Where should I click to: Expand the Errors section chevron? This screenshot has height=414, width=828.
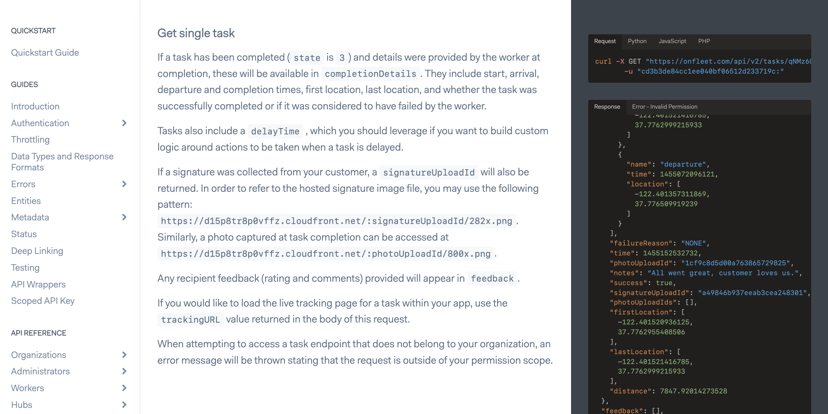pyautogui.click(x=124, y=184)
